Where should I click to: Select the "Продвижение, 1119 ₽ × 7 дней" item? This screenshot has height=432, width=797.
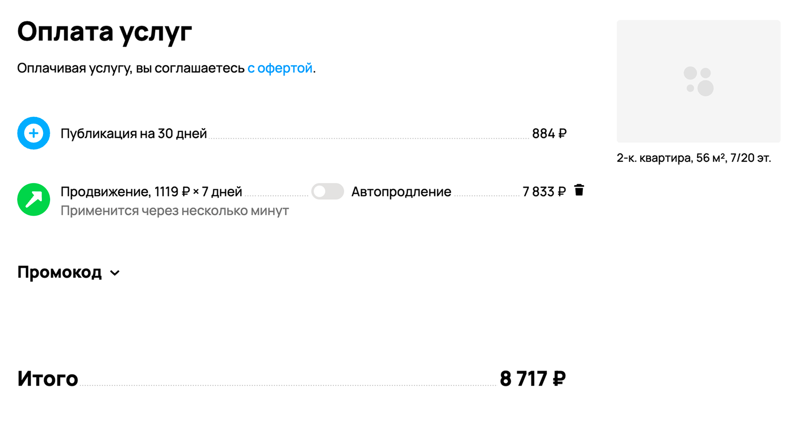click(x=151, y=192)
